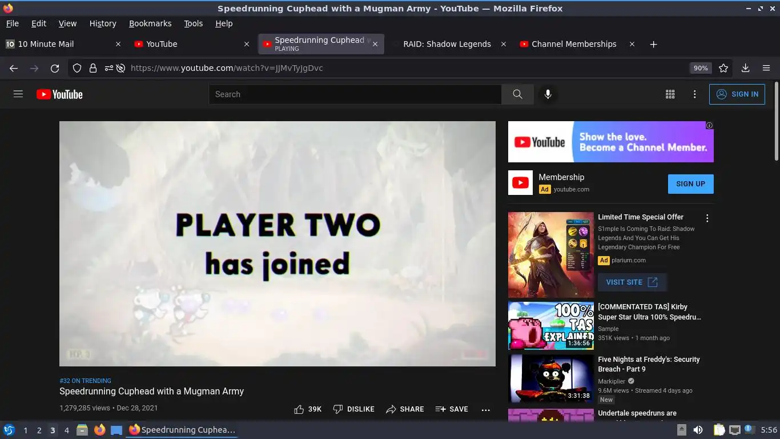
Task: Open the Help menu
Action: point(224,23)
